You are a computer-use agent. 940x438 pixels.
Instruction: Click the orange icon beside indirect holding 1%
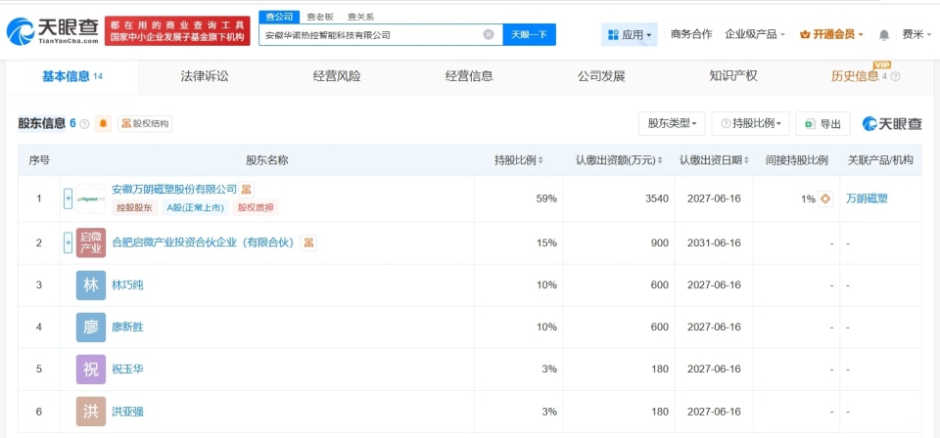(x=825, y=198)
